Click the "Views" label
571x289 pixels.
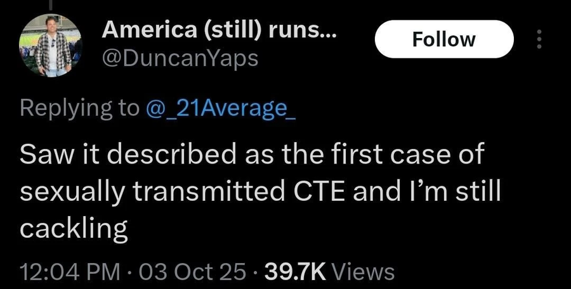click(364, 272)
